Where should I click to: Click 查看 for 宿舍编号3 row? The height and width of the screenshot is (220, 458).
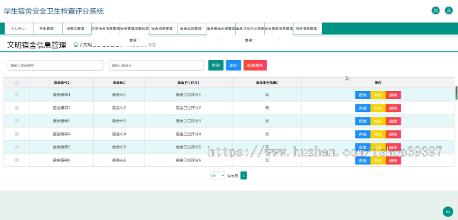[x=362, y=121]
